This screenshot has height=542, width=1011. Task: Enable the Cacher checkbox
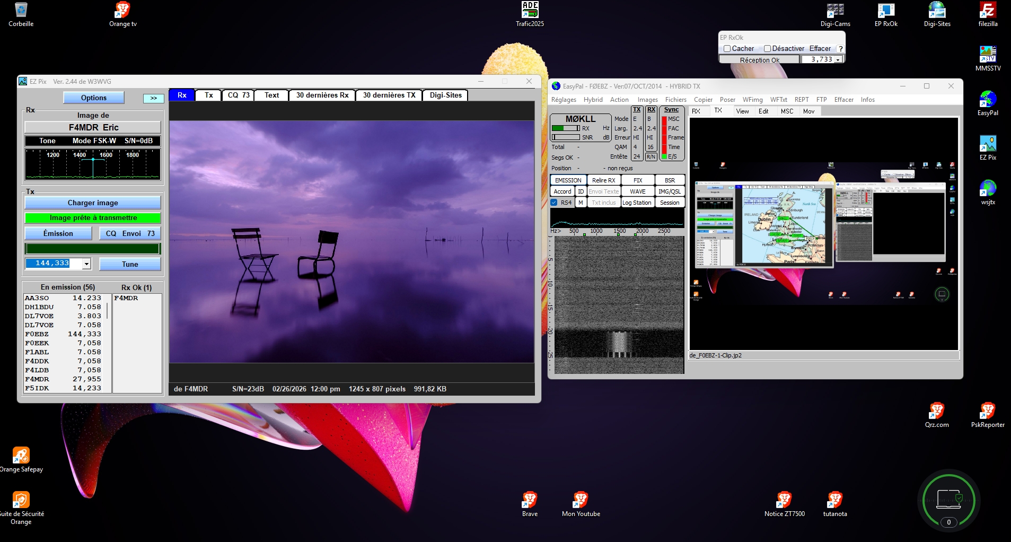click(727, 49)
